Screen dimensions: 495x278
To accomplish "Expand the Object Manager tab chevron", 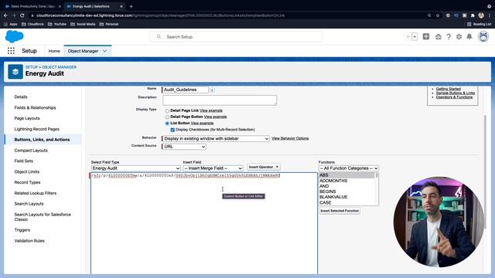I will tap(105, 51).
